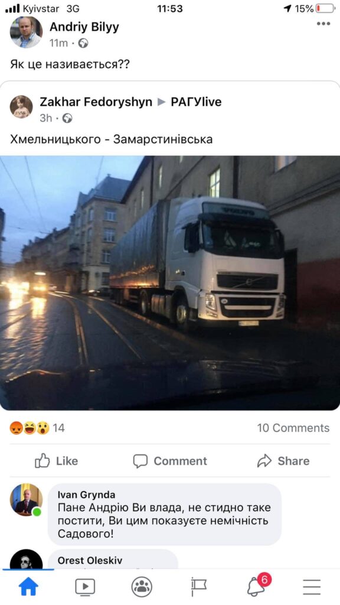Open Andriy Bilyy's profile picture
The image size is (340, 605).
coord(26,32)
